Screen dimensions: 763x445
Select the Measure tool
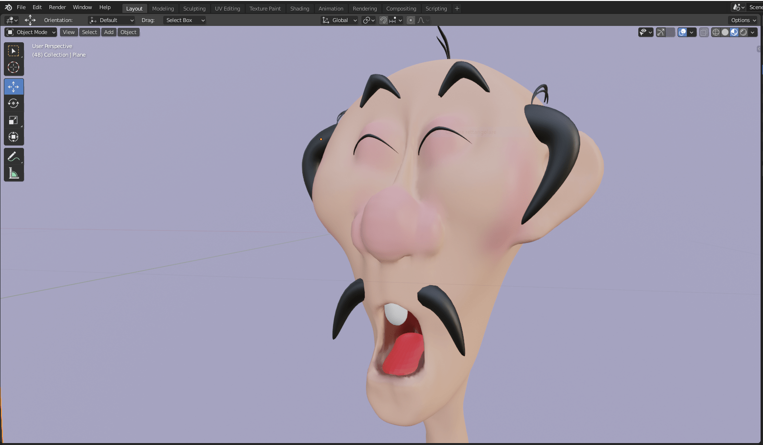click(13, 173)
